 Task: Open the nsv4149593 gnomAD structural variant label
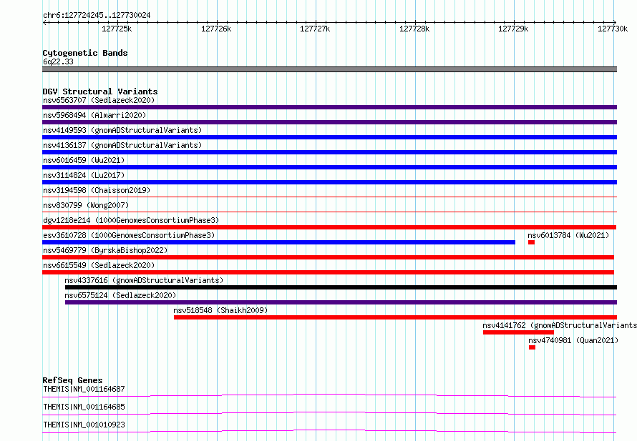tap(122, 130)
